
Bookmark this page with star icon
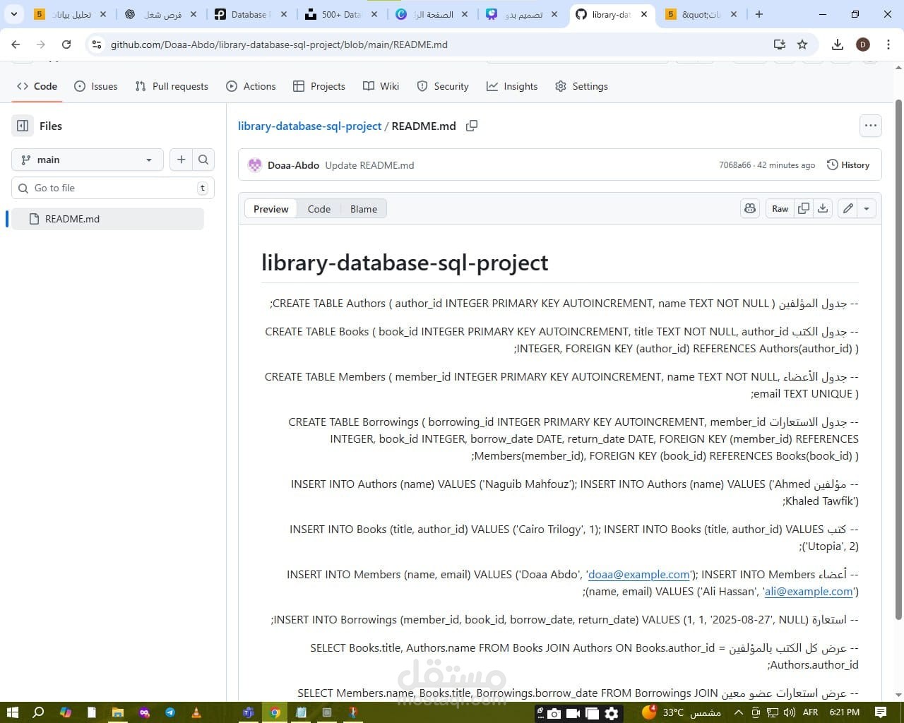pos(802,44)
